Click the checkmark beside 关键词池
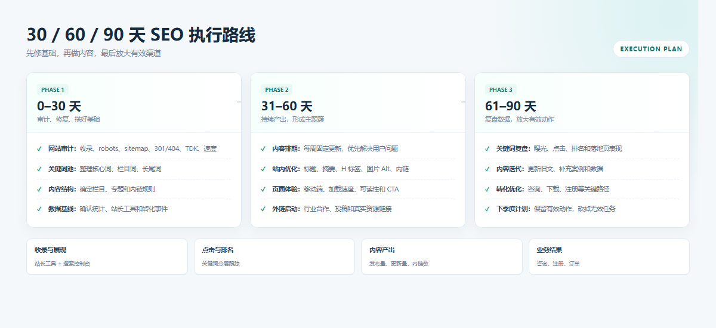 [x=39, y=169]
